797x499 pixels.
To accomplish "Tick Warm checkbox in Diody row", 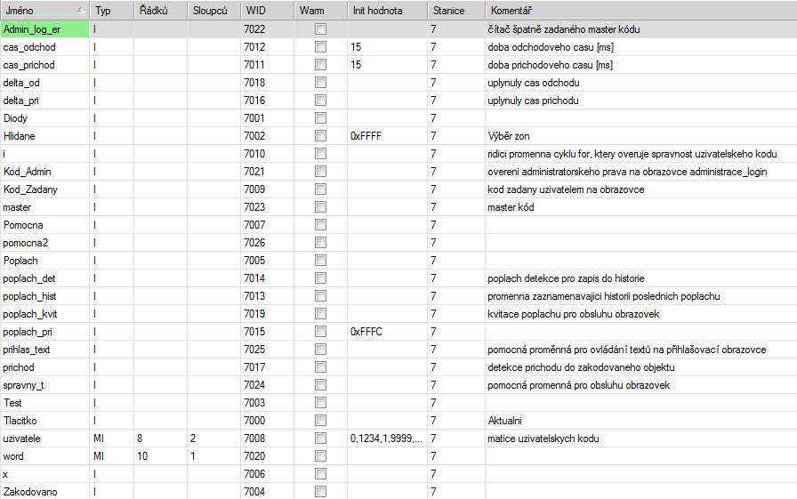I will 320,118.
